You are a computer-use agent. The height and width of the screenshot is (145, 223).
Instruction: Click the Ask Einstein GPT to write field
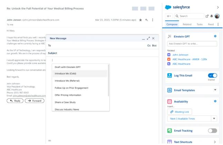coord(192,44)
